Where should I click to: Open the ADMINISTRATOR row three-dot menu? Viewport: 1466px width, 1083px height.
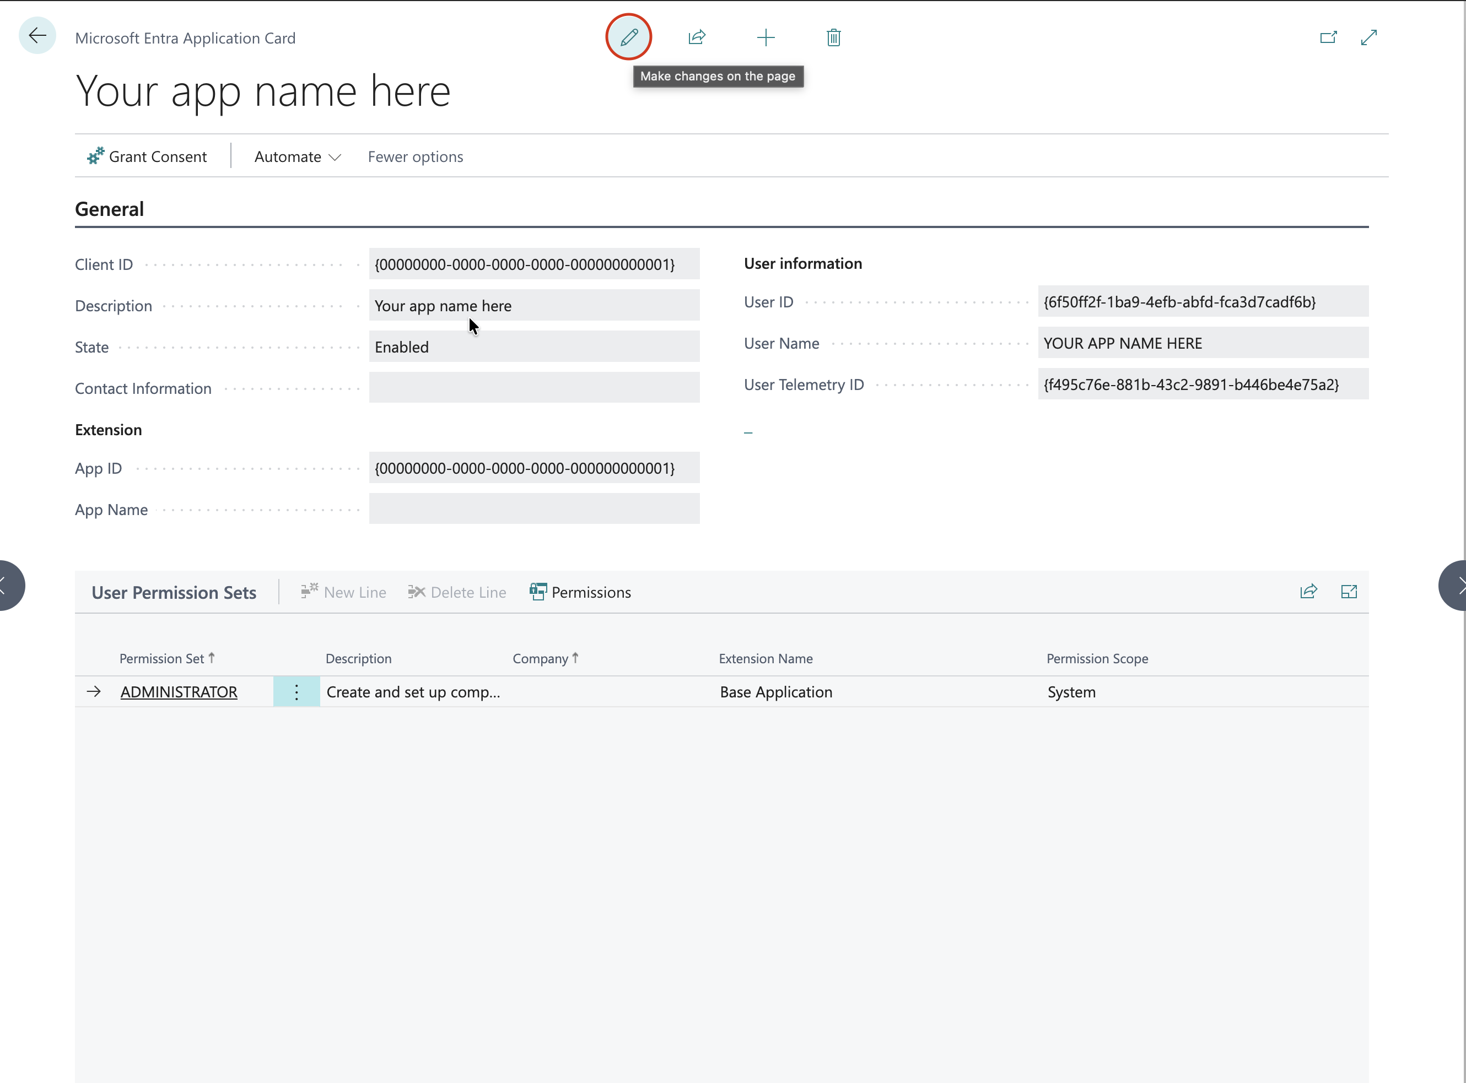click(297, 692)
